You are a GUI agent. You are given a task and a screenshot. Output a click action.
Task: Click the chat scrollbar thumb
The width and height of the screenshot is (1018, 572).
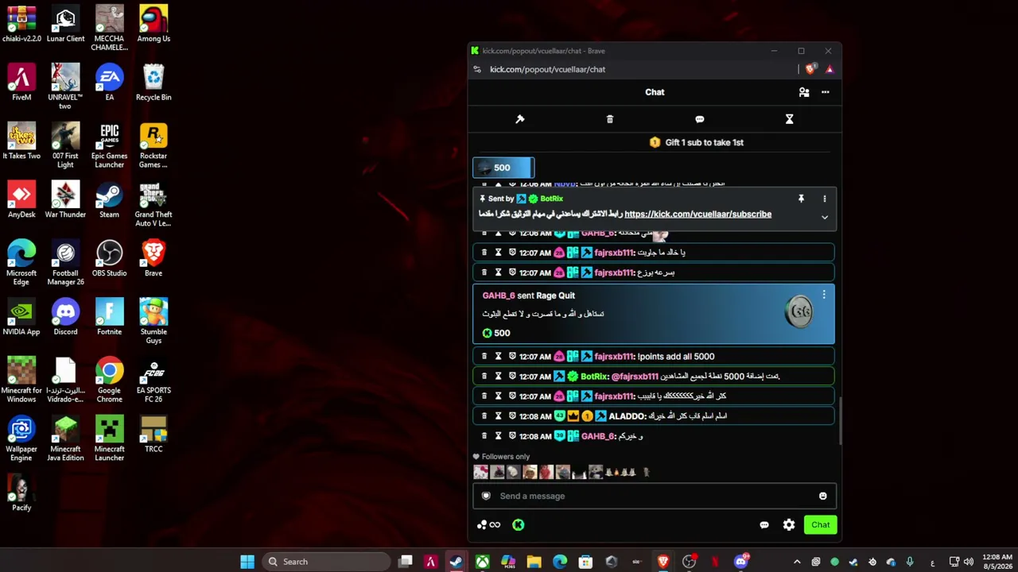(x=840, y=421)
